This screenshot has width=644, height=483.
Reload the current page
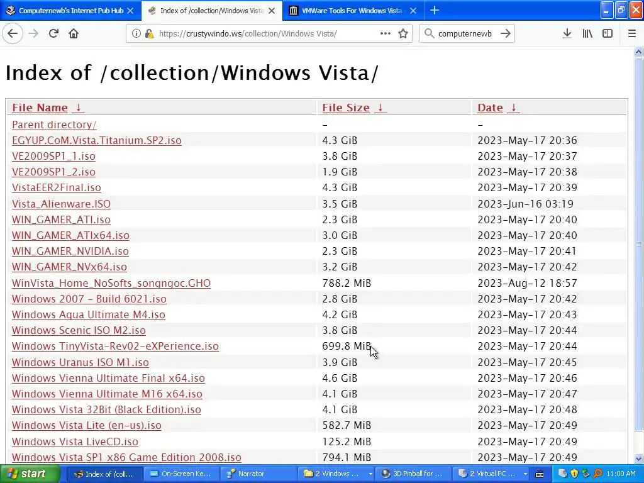(53, 33)
